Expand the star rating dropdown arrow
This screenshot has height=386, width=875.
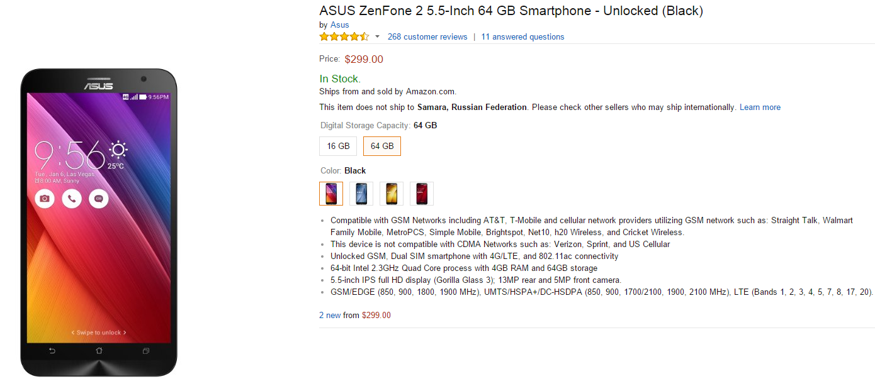(x=378, y=36)
